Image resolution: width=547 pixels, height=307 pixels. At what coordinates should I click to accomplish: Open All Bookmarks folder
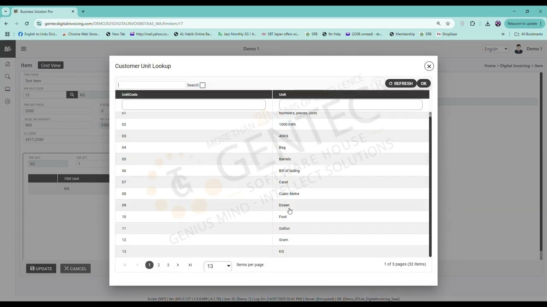[x=529, y=34]
